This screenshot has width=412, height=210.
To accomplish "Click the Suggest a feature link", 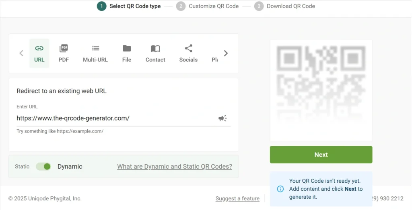I will click(x=237, y=198).
